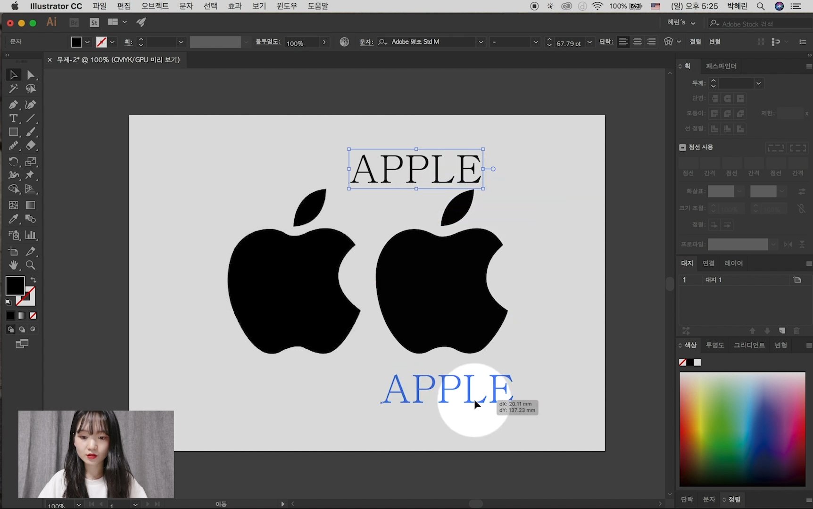
Task: Select the Shape Builder tool
Action: tap(14, 189)
